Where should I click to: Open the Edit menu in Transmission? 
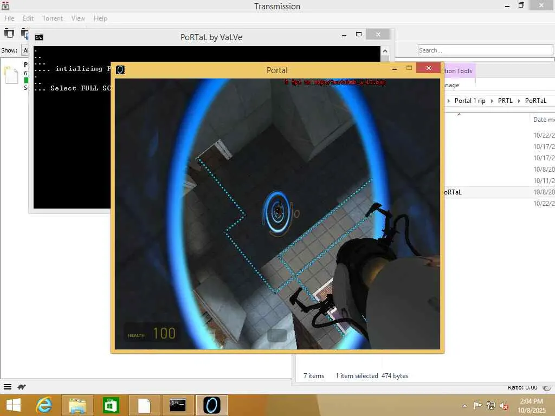[28, 18]
